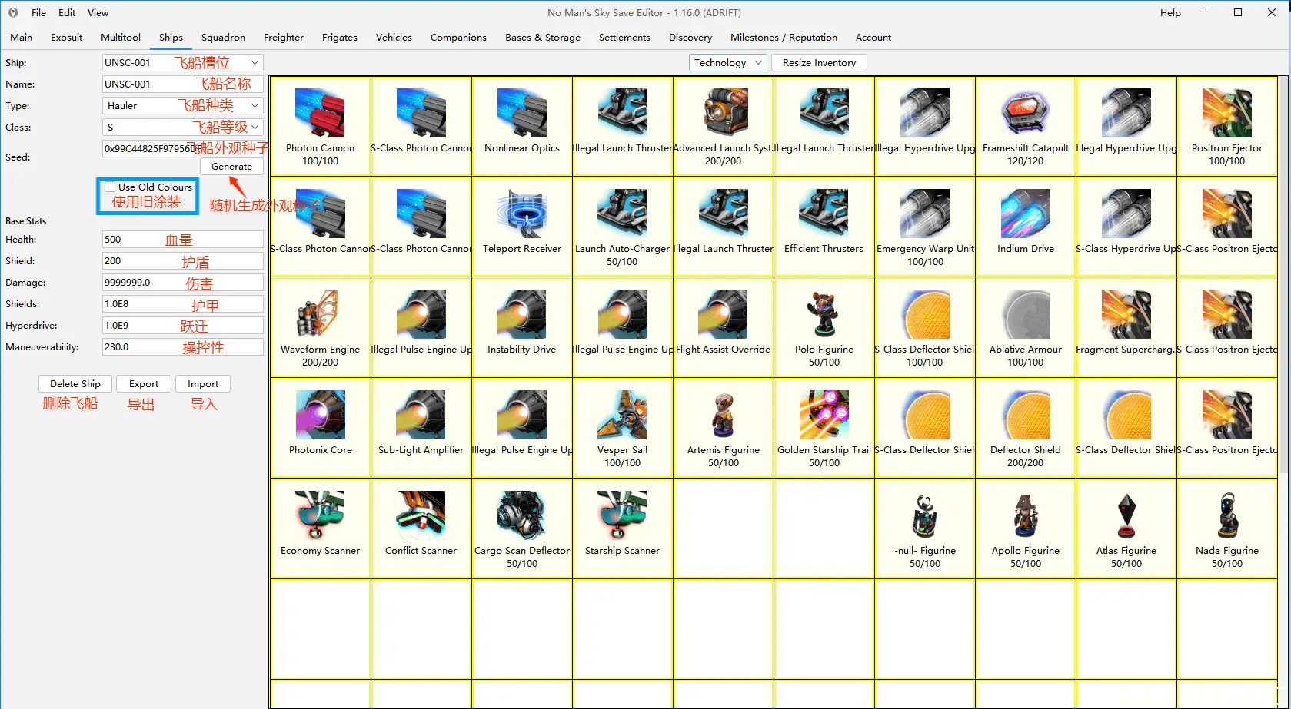
Task: Click the Starship Scanner icon
Action: pos(623,515)
